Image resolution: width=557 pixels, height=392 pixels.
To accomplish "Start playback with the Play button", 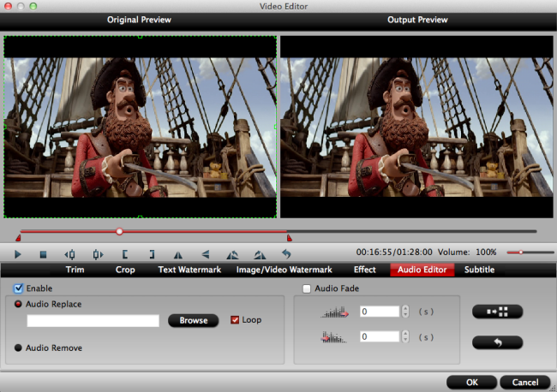I will click(x=18, y=254).
